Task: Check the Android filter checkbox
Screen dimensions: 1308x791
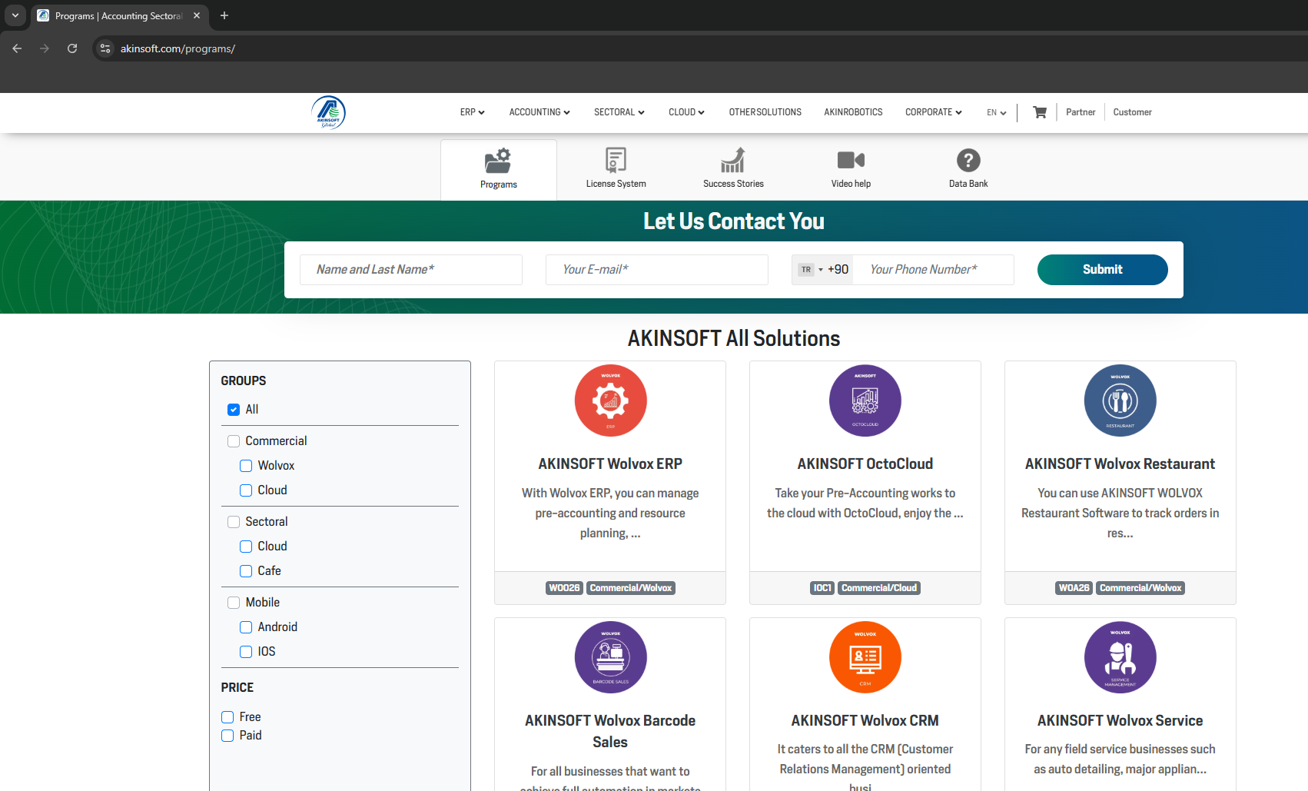Action: (x=246, y=627)
